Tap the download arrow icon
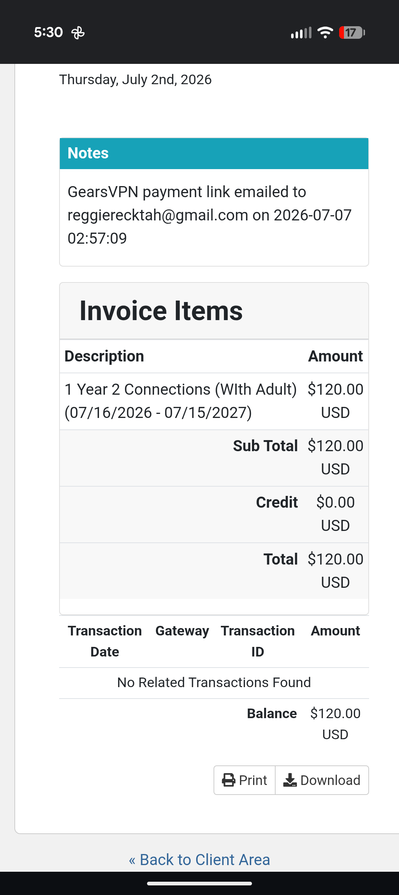The height and width of the screenshot is (895, 399). (290, 780)
